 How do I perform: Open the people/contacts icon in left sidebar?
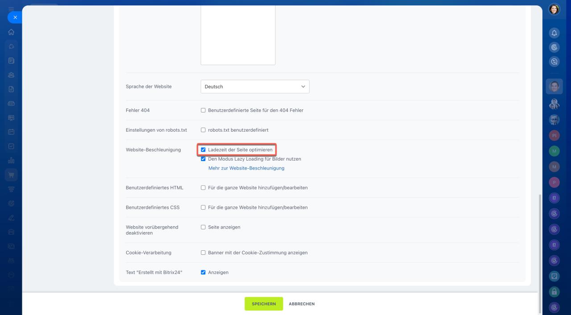coord(11,75)
